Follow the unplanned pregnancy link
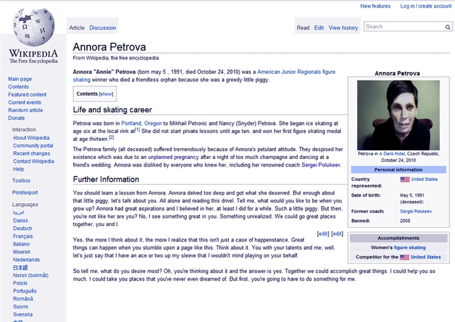 click(173, 157)
